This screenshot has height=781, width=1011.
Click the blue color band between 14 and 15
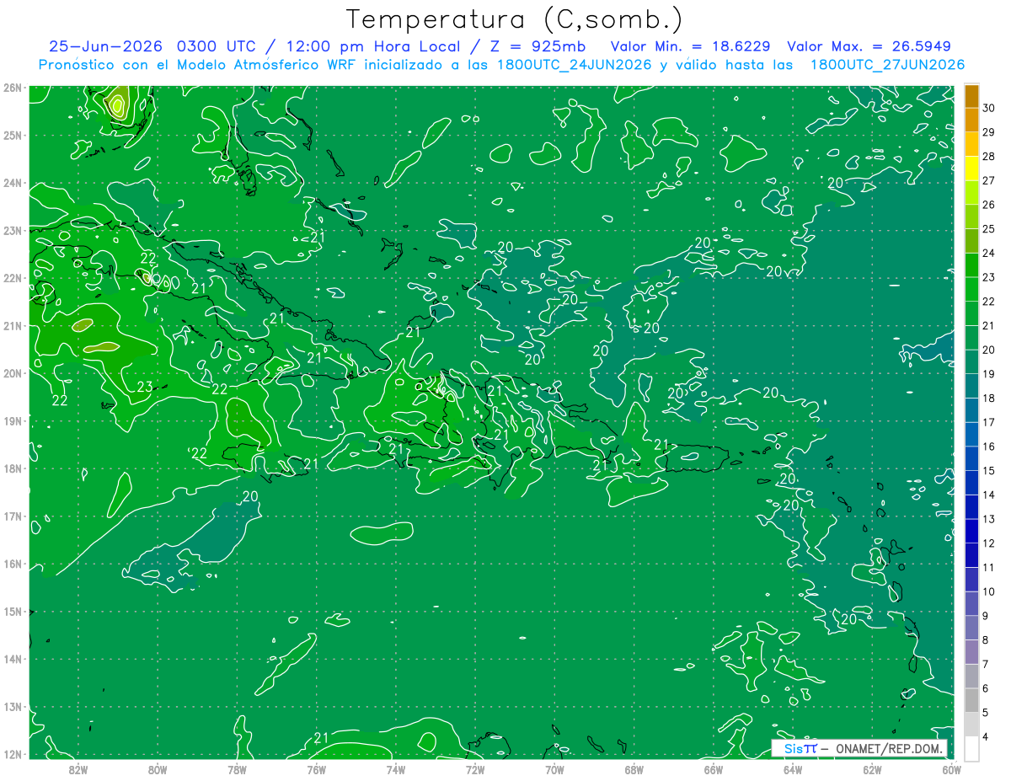click(971, 482)
